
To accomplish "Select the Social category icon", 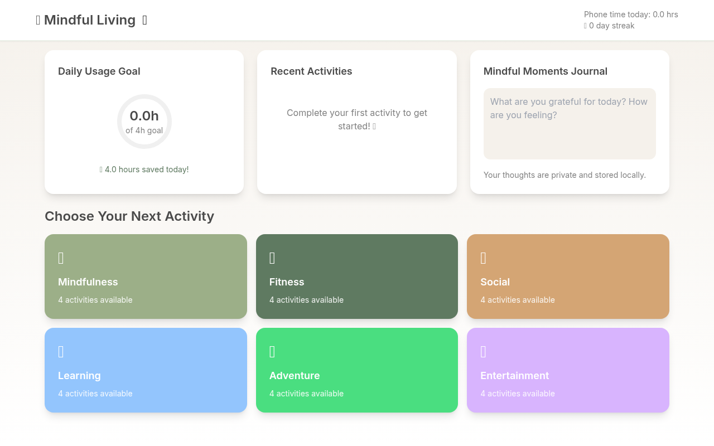I will 483,258.
